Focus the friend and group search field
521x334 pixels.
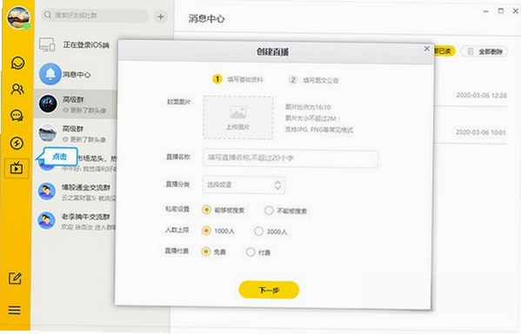(x=95, y=16)
